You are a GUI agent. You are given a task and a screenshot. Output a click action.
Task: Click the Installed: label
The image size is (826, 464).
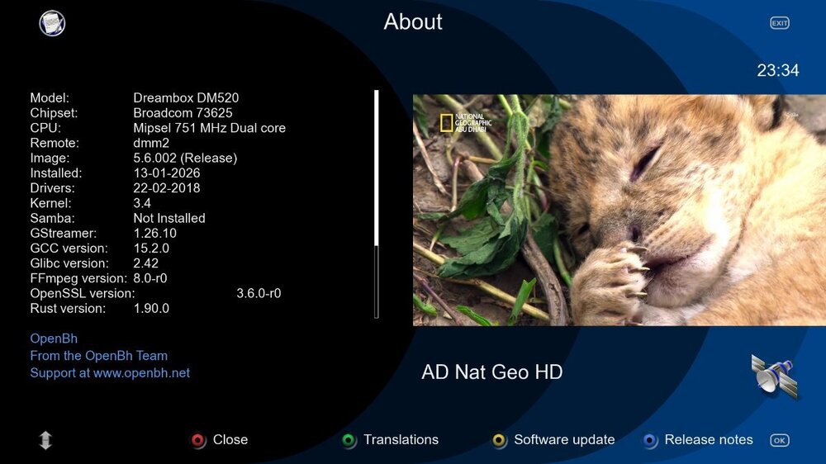click(56, 173)
